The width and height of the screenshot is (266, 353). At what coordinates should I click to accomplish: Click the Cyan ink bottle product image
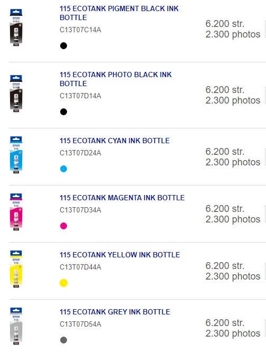pyautogui.click(x=16, y=155)
